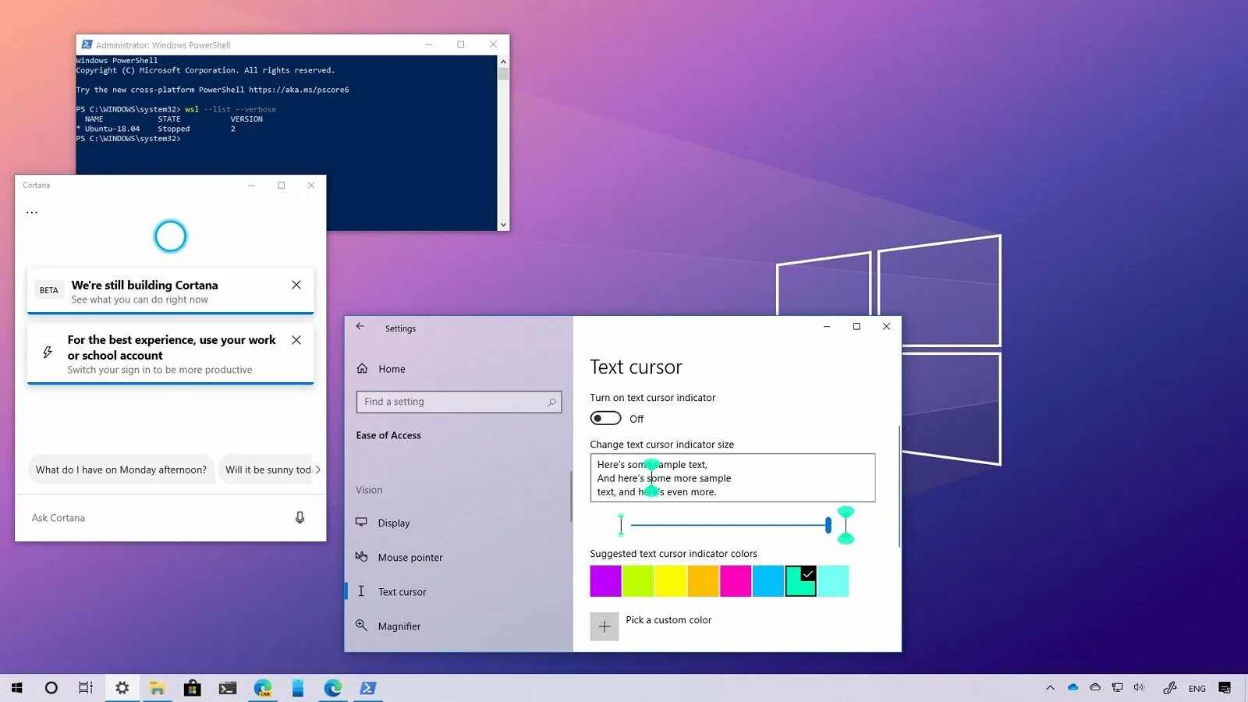Minimize the PowerShell window
The height and width of the screenshot is (702, 1248).
tap(429, 44)
